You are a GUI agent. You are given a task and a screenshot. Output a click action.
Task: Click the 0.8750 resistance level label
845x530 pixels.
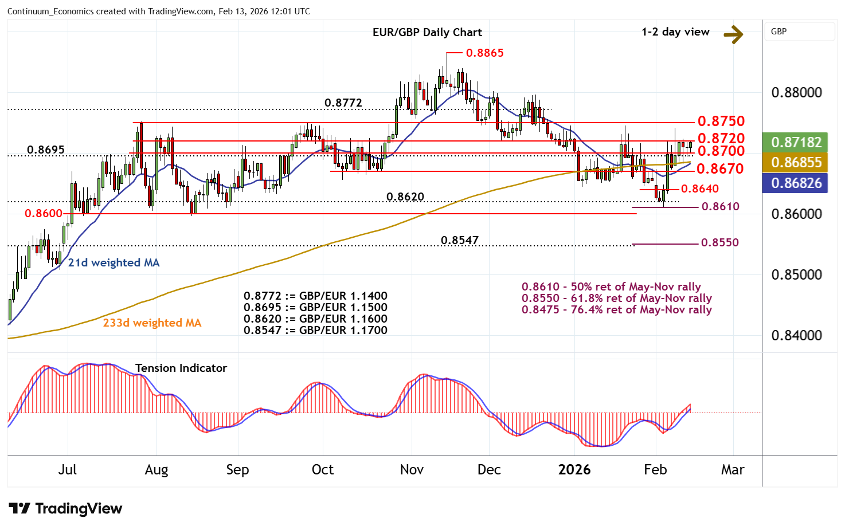click(721, 121)
